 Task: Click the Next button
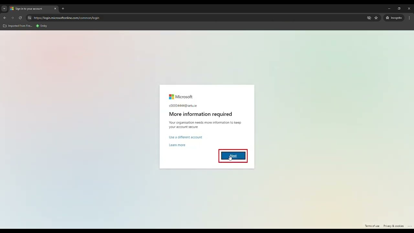tap(233, 156)
